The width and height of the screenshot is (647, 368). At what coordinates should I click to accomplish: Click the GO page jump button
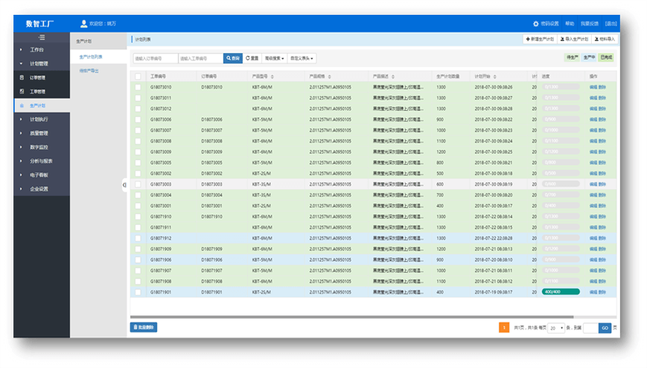click(x=605, y=328)
